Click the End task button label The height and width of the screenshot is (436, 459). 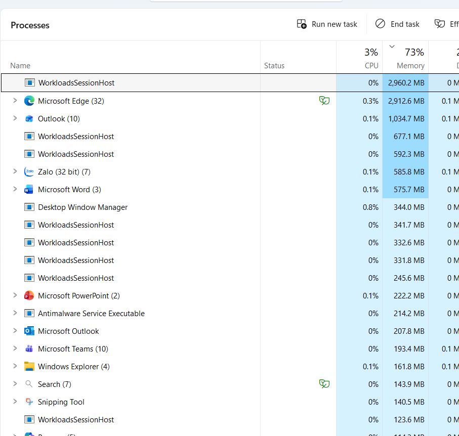tap(405, 24)
